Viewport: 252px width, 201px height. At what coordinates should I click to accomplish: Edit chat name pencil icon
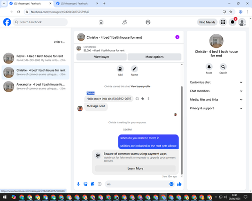point(135,69)
